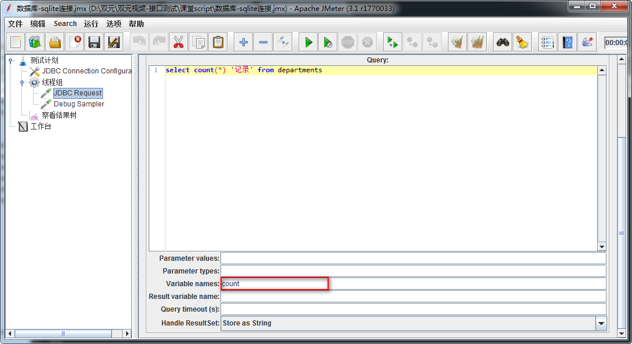Click the Copy toolbar icon
The height and width of the screenshot is (344, 632).
click(199, 42)
